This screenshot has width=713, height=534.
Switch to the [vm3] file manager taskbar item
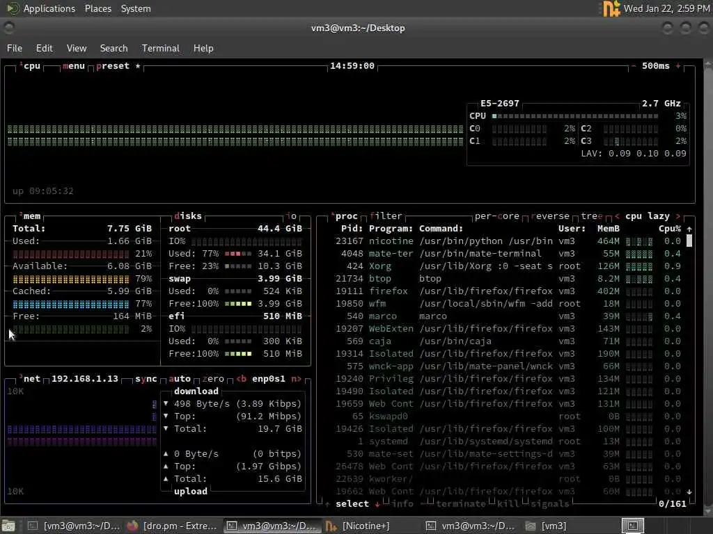tap(546, 526)
